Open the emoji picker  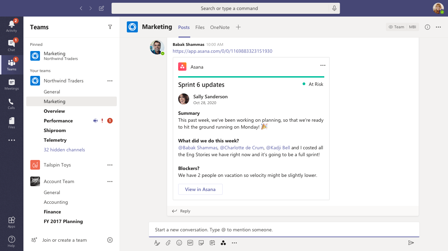tap(179, 243)
